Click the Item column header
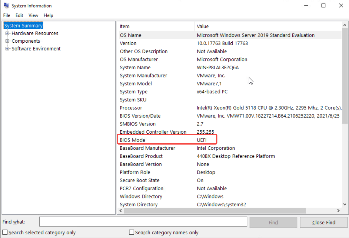Image resolution: width=349 pixels, height=238 pixels. (155, 26)
